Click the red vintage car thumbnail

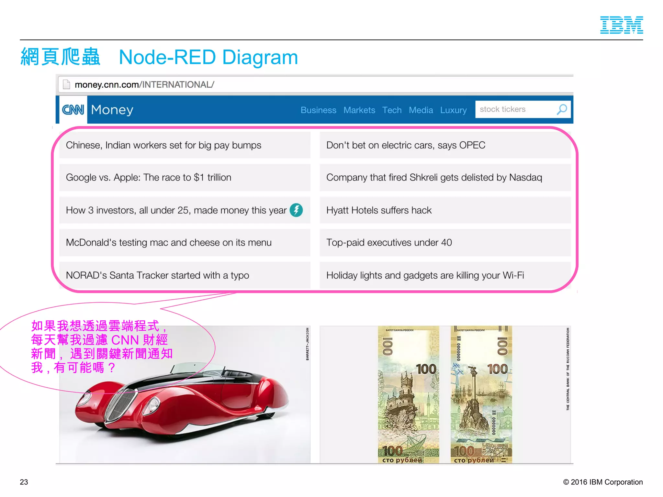pos(185,394)
